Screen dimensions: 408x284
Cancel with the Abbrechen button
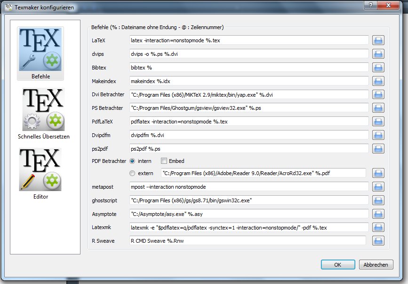(x=376, y=265)
